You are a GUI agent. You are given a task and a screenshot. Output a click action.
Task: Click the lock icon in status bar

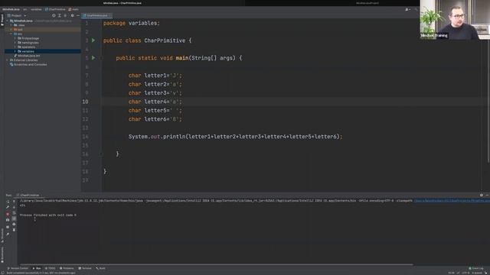(486, 273)
